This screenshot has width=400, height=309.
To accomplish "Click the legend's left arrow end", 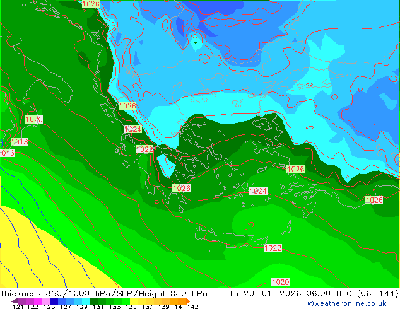I will (x=15, y=301).
